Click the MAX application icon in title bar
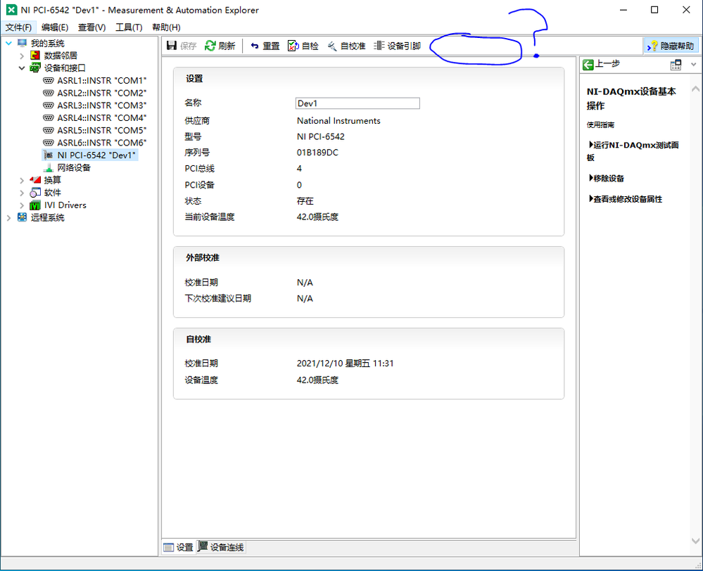 (11, 10)
